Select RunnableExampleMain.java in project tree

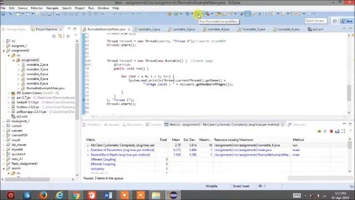tap(45, 88)
